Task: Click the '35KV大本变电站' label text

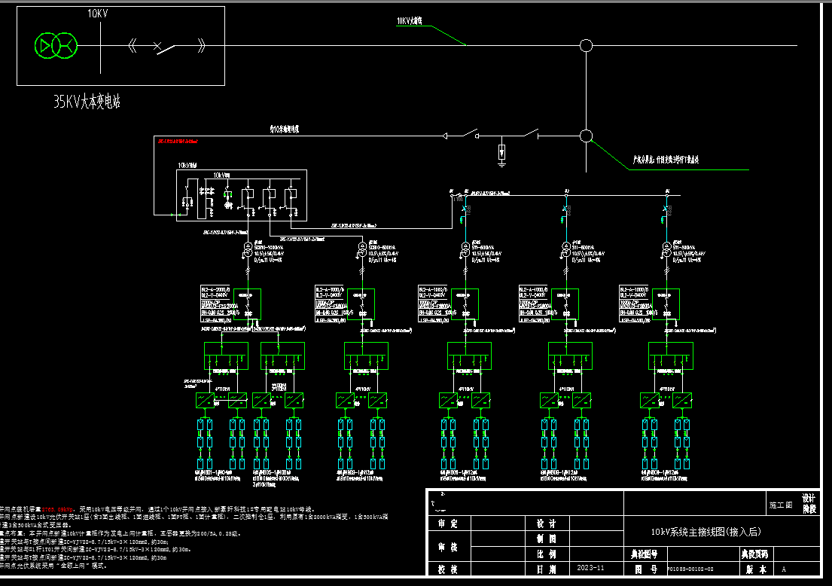Action: [87, 102]
